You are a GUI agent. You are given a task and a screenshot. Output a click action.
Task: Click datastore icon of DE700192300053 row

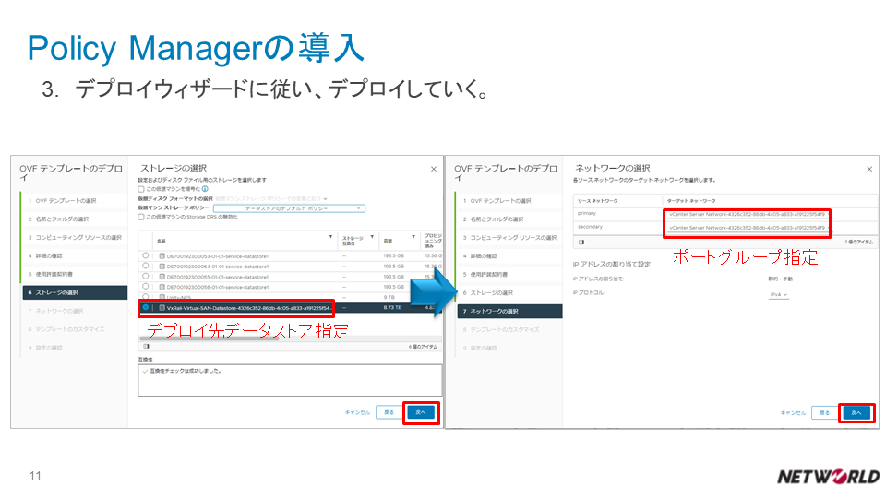coord(162,255)
